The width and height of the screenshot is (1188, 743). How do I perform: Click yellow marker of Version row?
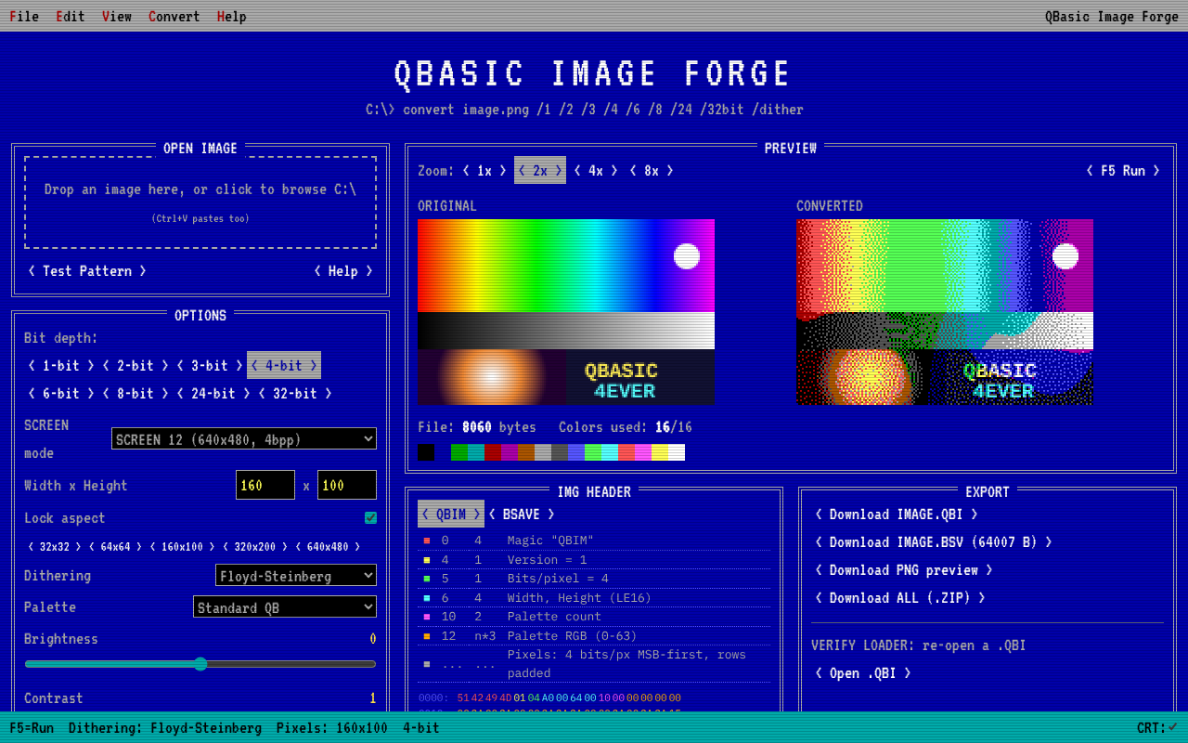tap(427, 560)
